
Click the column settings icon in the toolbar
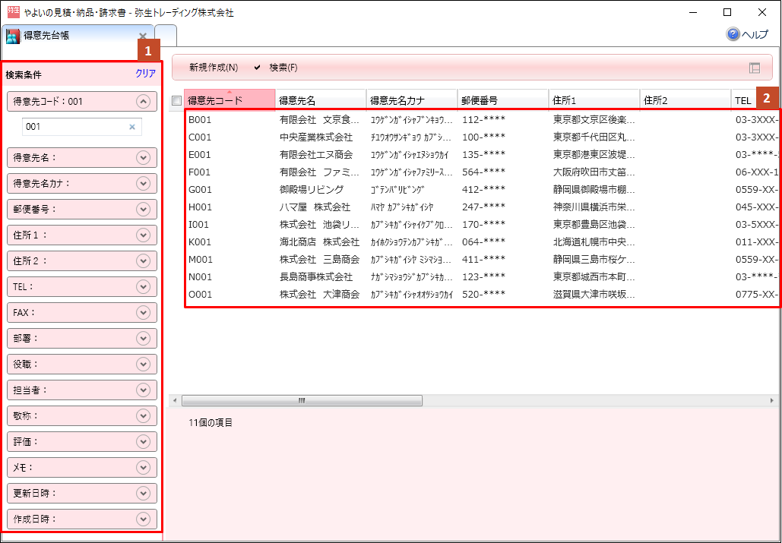tap(754, 68)
